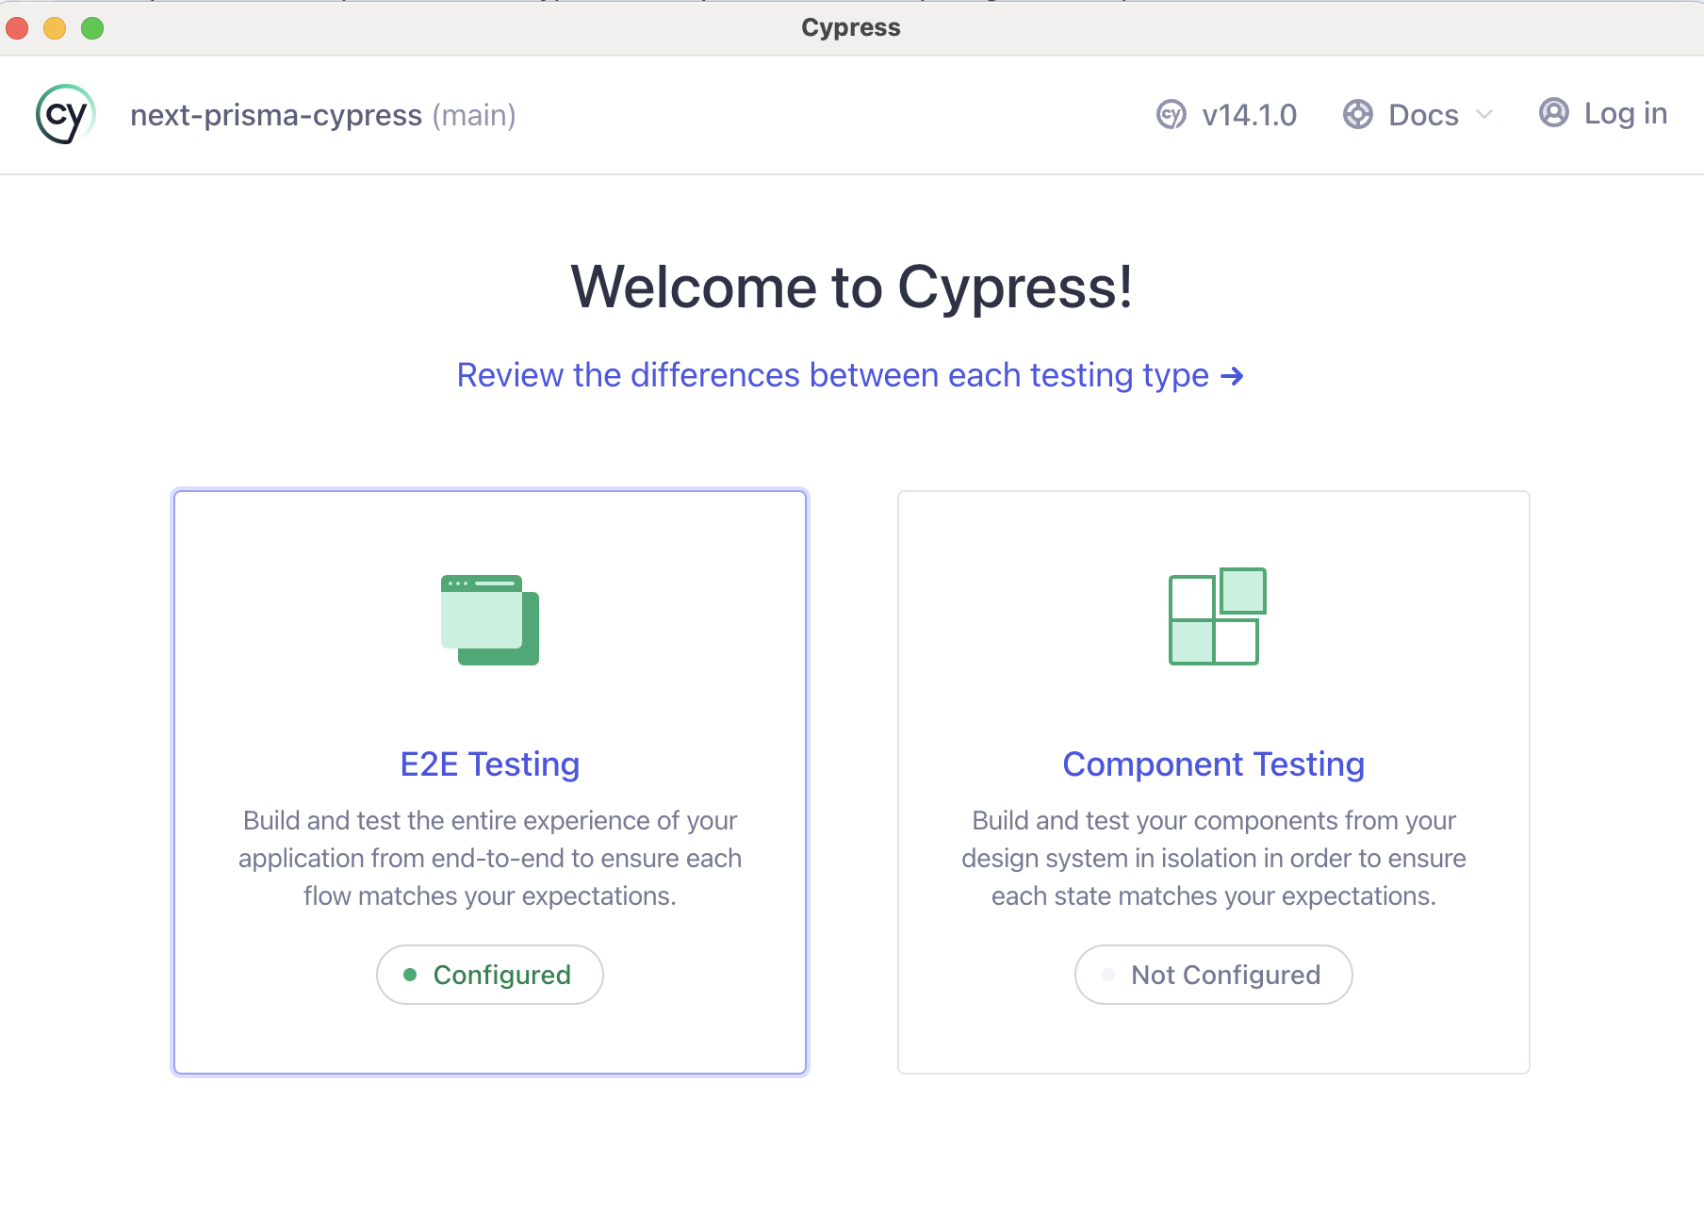The width and height of the screenshot is (1704, 1231).
Task: Click the Component Testing blocks icon
Action: click(1217, 615)
